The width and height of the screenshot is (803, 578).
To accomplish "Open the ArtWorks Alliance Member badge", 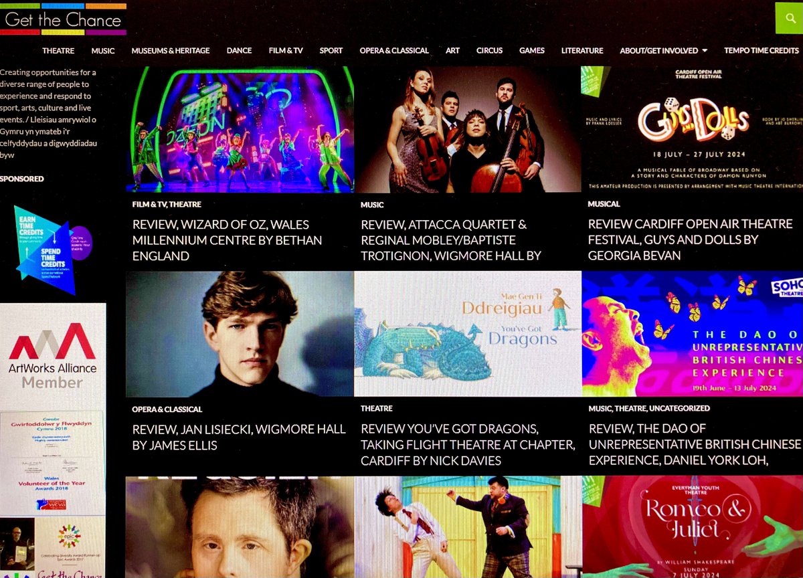I will point(53,357).
